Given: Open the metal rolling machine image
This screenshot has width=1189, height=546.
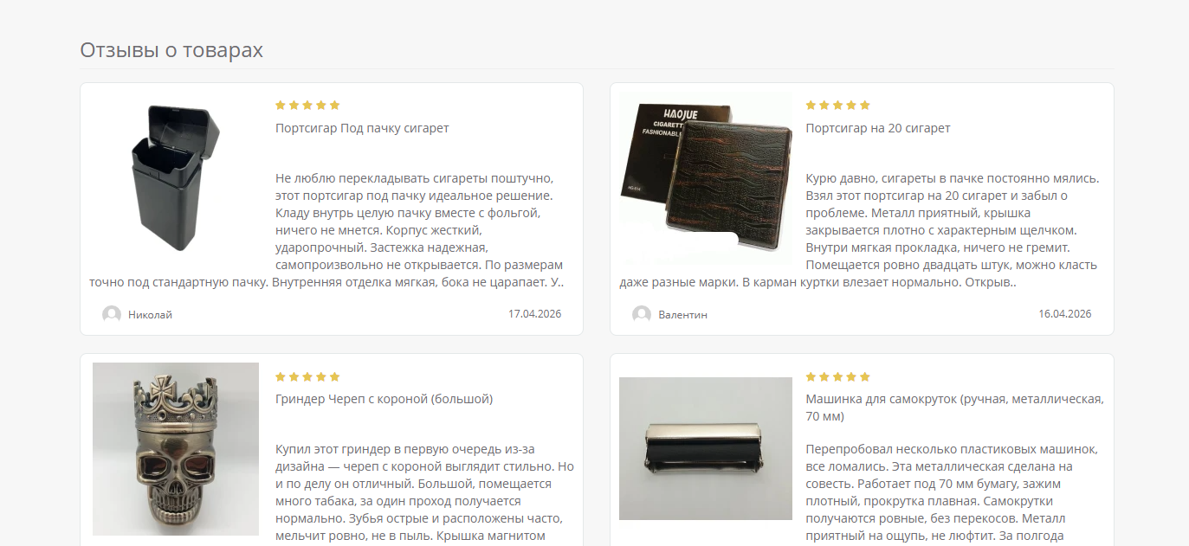Looking at the screenshot, I should pos(706,449).
